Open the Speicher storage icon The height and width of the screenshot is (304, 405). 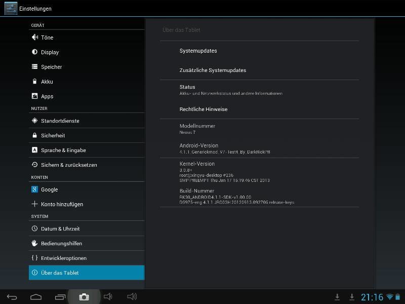tap(34, 67)
